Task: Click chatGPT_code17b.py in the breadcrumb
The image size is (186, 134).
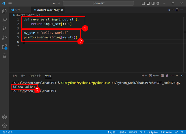Action: (x=27, y=15)
